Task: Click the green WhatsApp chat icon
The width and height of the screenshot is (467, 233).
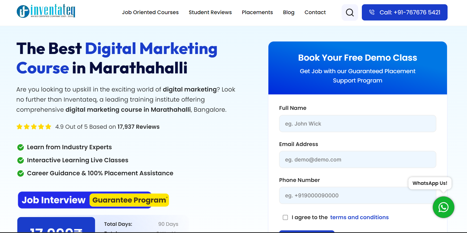Action: click(443, 207)
